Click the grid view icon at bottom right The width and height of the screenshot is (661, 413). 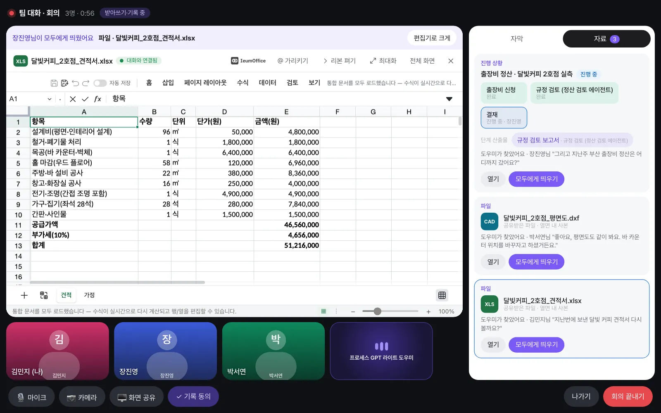pos(442,295)
